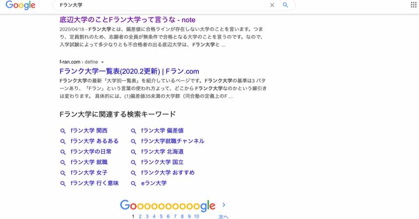The image size is (419, 219).
Task: Click search icon beside fラン大学 北海道
Action: pos(134,152)
